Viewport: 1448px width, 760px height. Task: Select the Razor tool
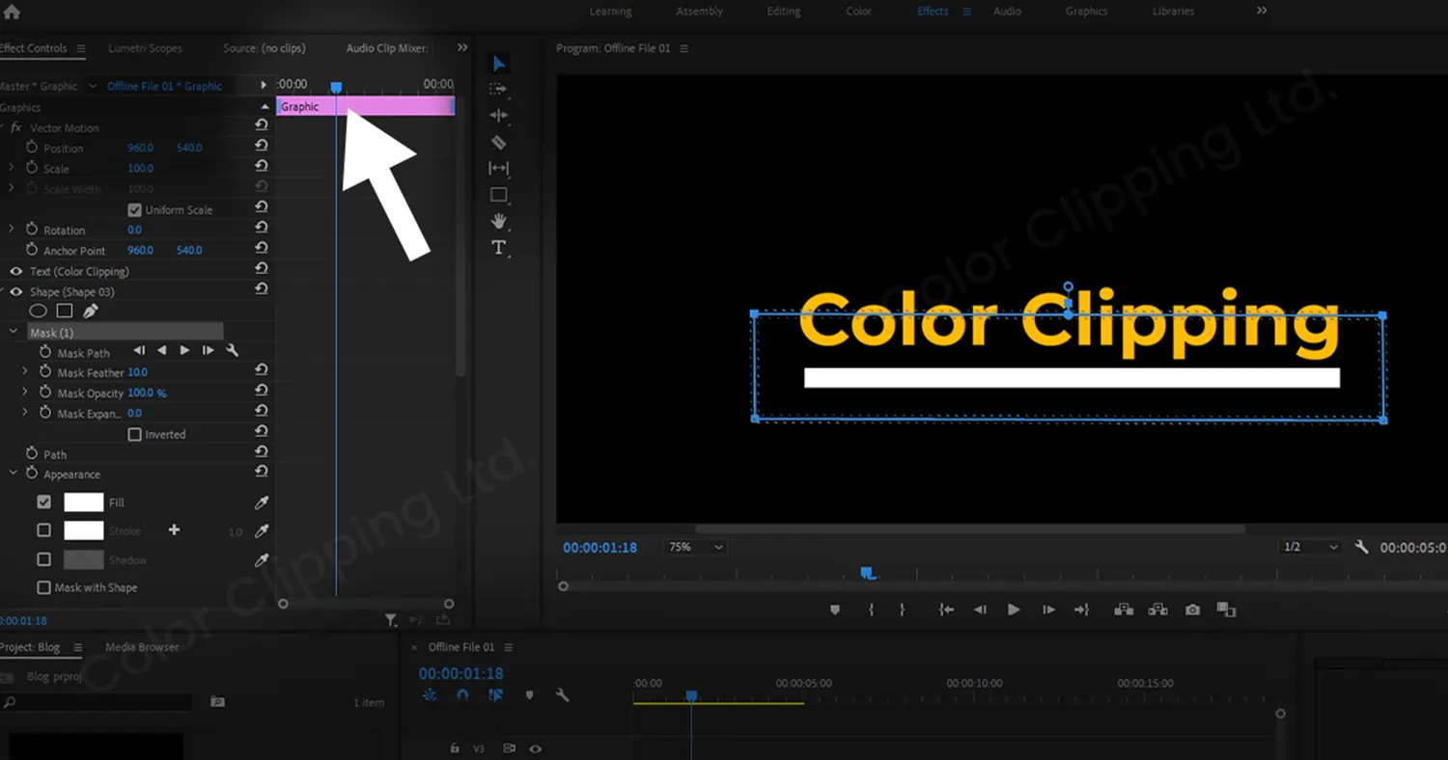point(499,142)
